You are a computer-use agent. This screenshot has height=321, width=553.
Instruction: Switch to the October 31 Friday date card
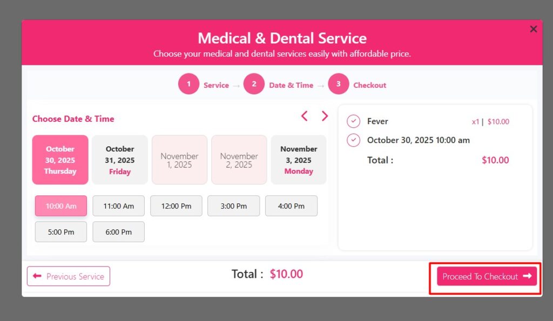(x=119, y=160)
